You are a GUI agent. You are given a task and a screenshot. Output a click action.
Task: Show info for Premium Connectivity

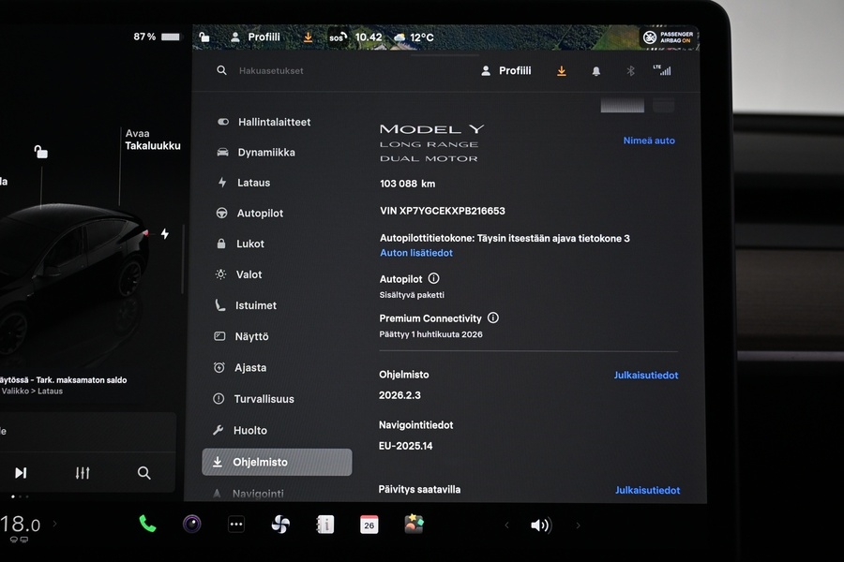click(x=493, y=318)
